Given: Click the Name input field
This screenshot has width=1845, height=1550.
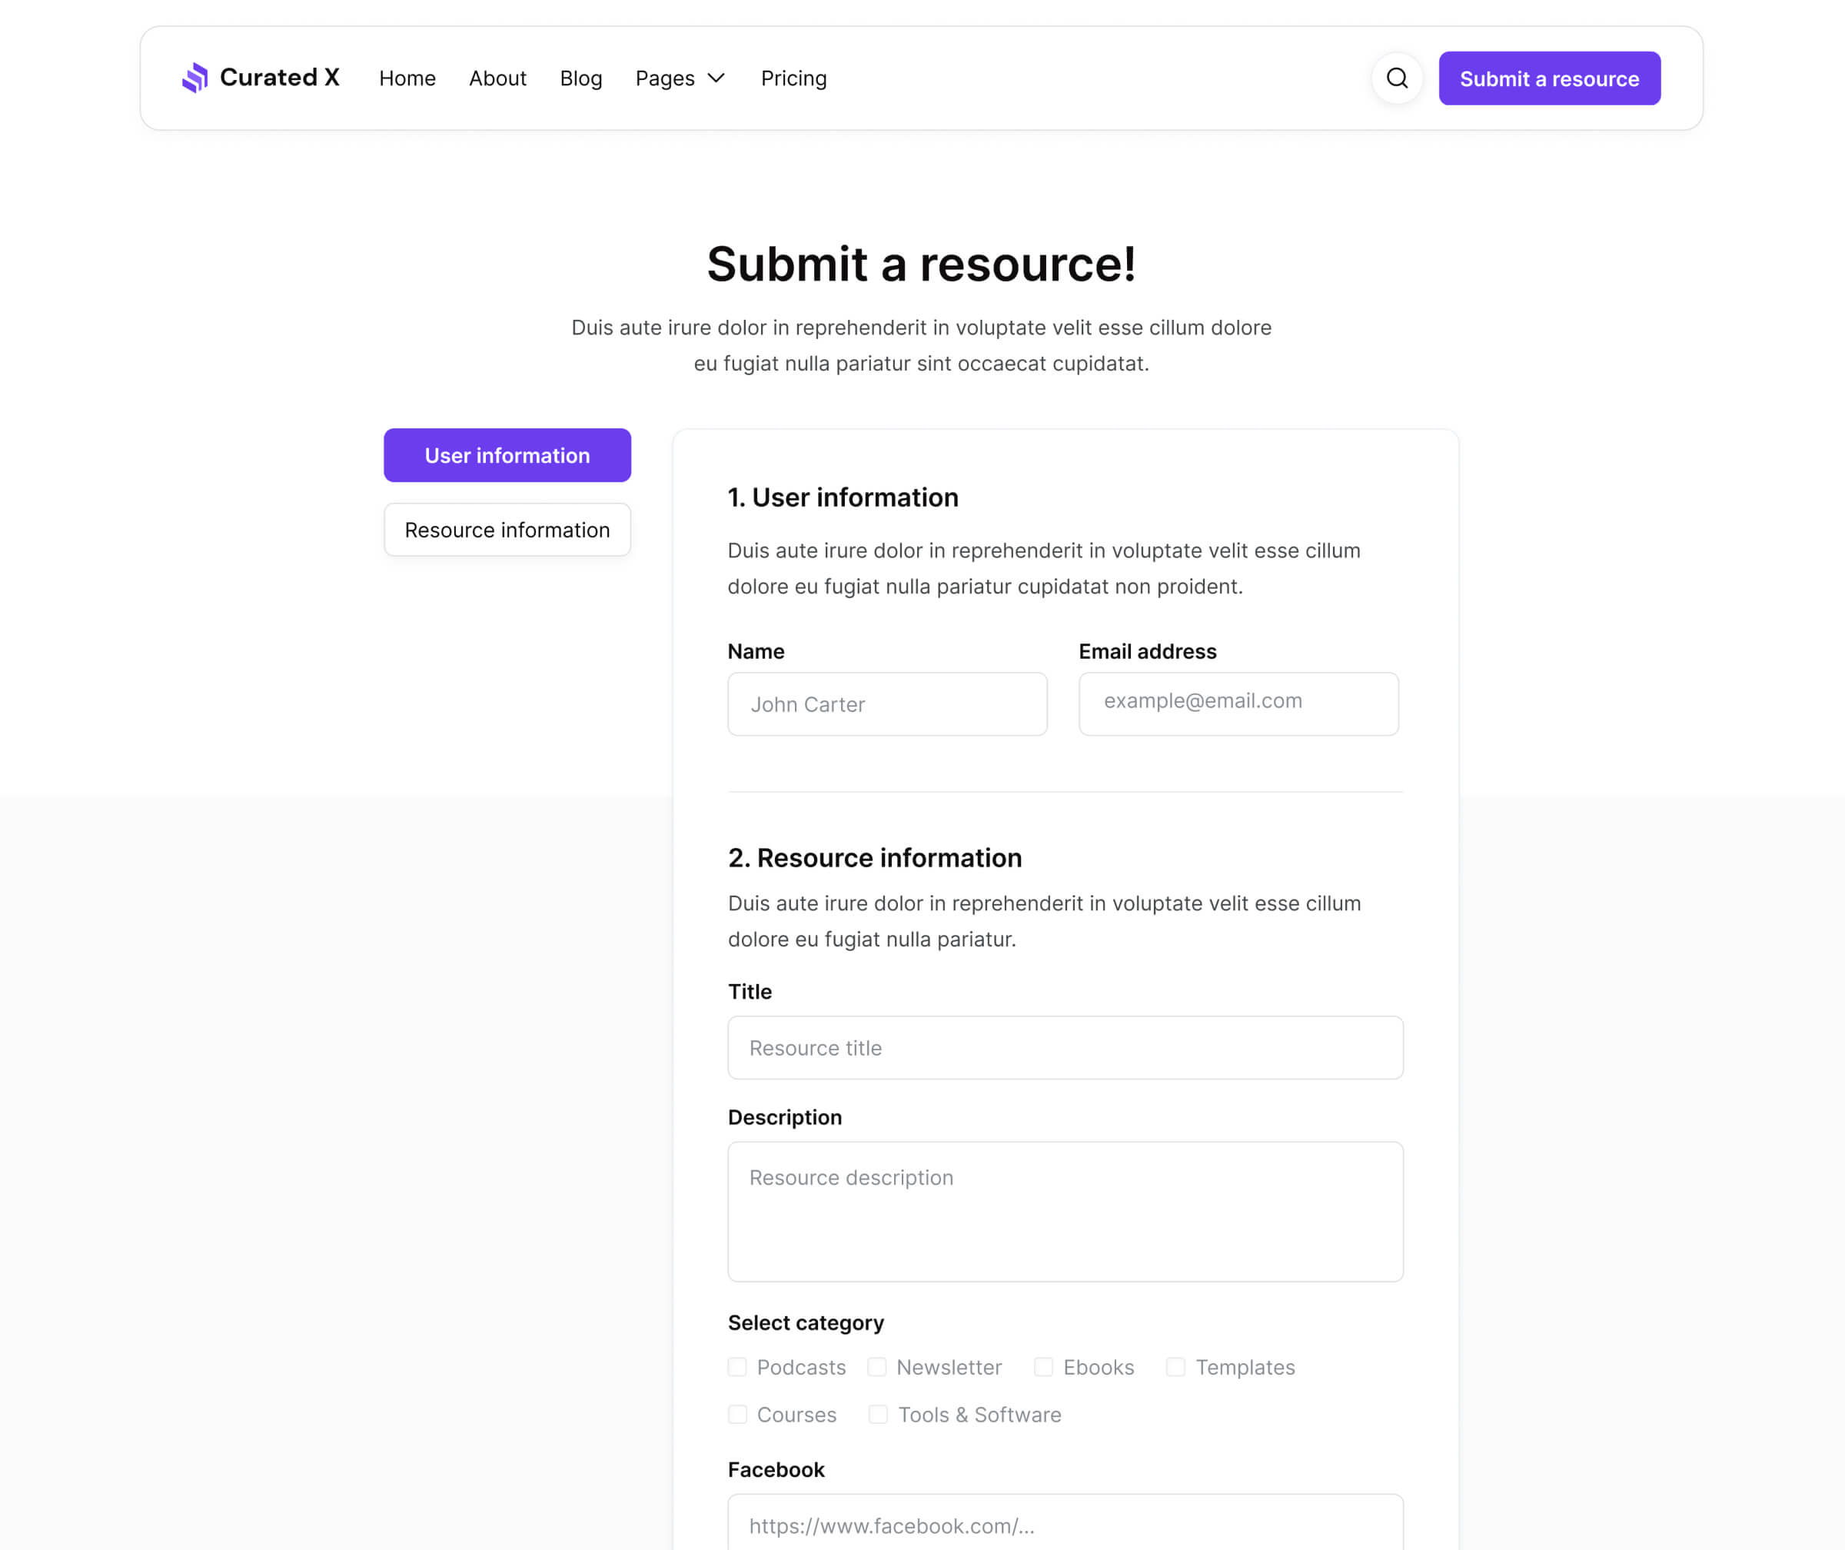Looking at the screenshot, I should pyautogui.click(x=886, y=703).
